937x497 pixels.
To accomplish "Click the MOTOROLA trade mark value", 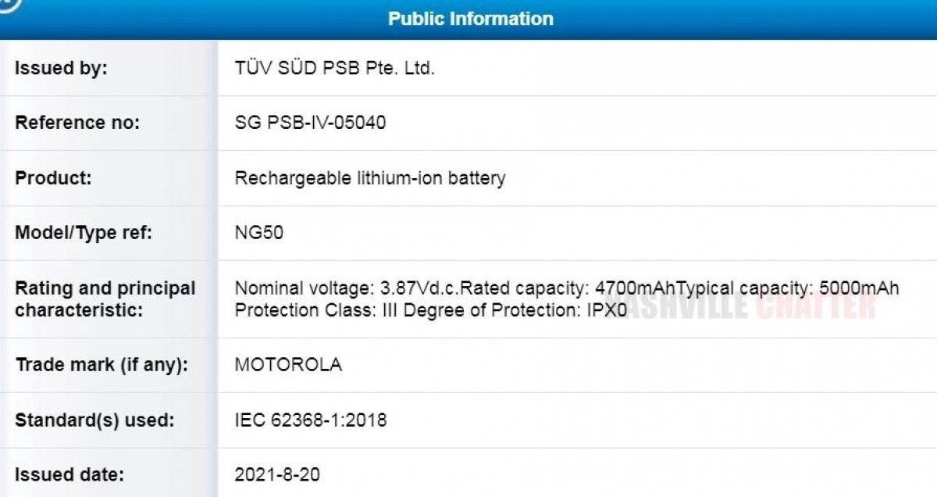I will pos(288,365).
